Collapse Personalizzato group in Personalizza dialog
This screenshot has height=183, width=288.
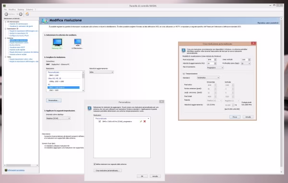[x=148, y=119]
